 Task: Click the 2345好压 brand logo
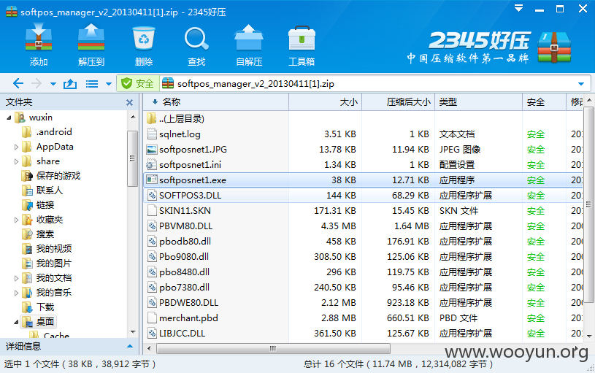[490, 47]
